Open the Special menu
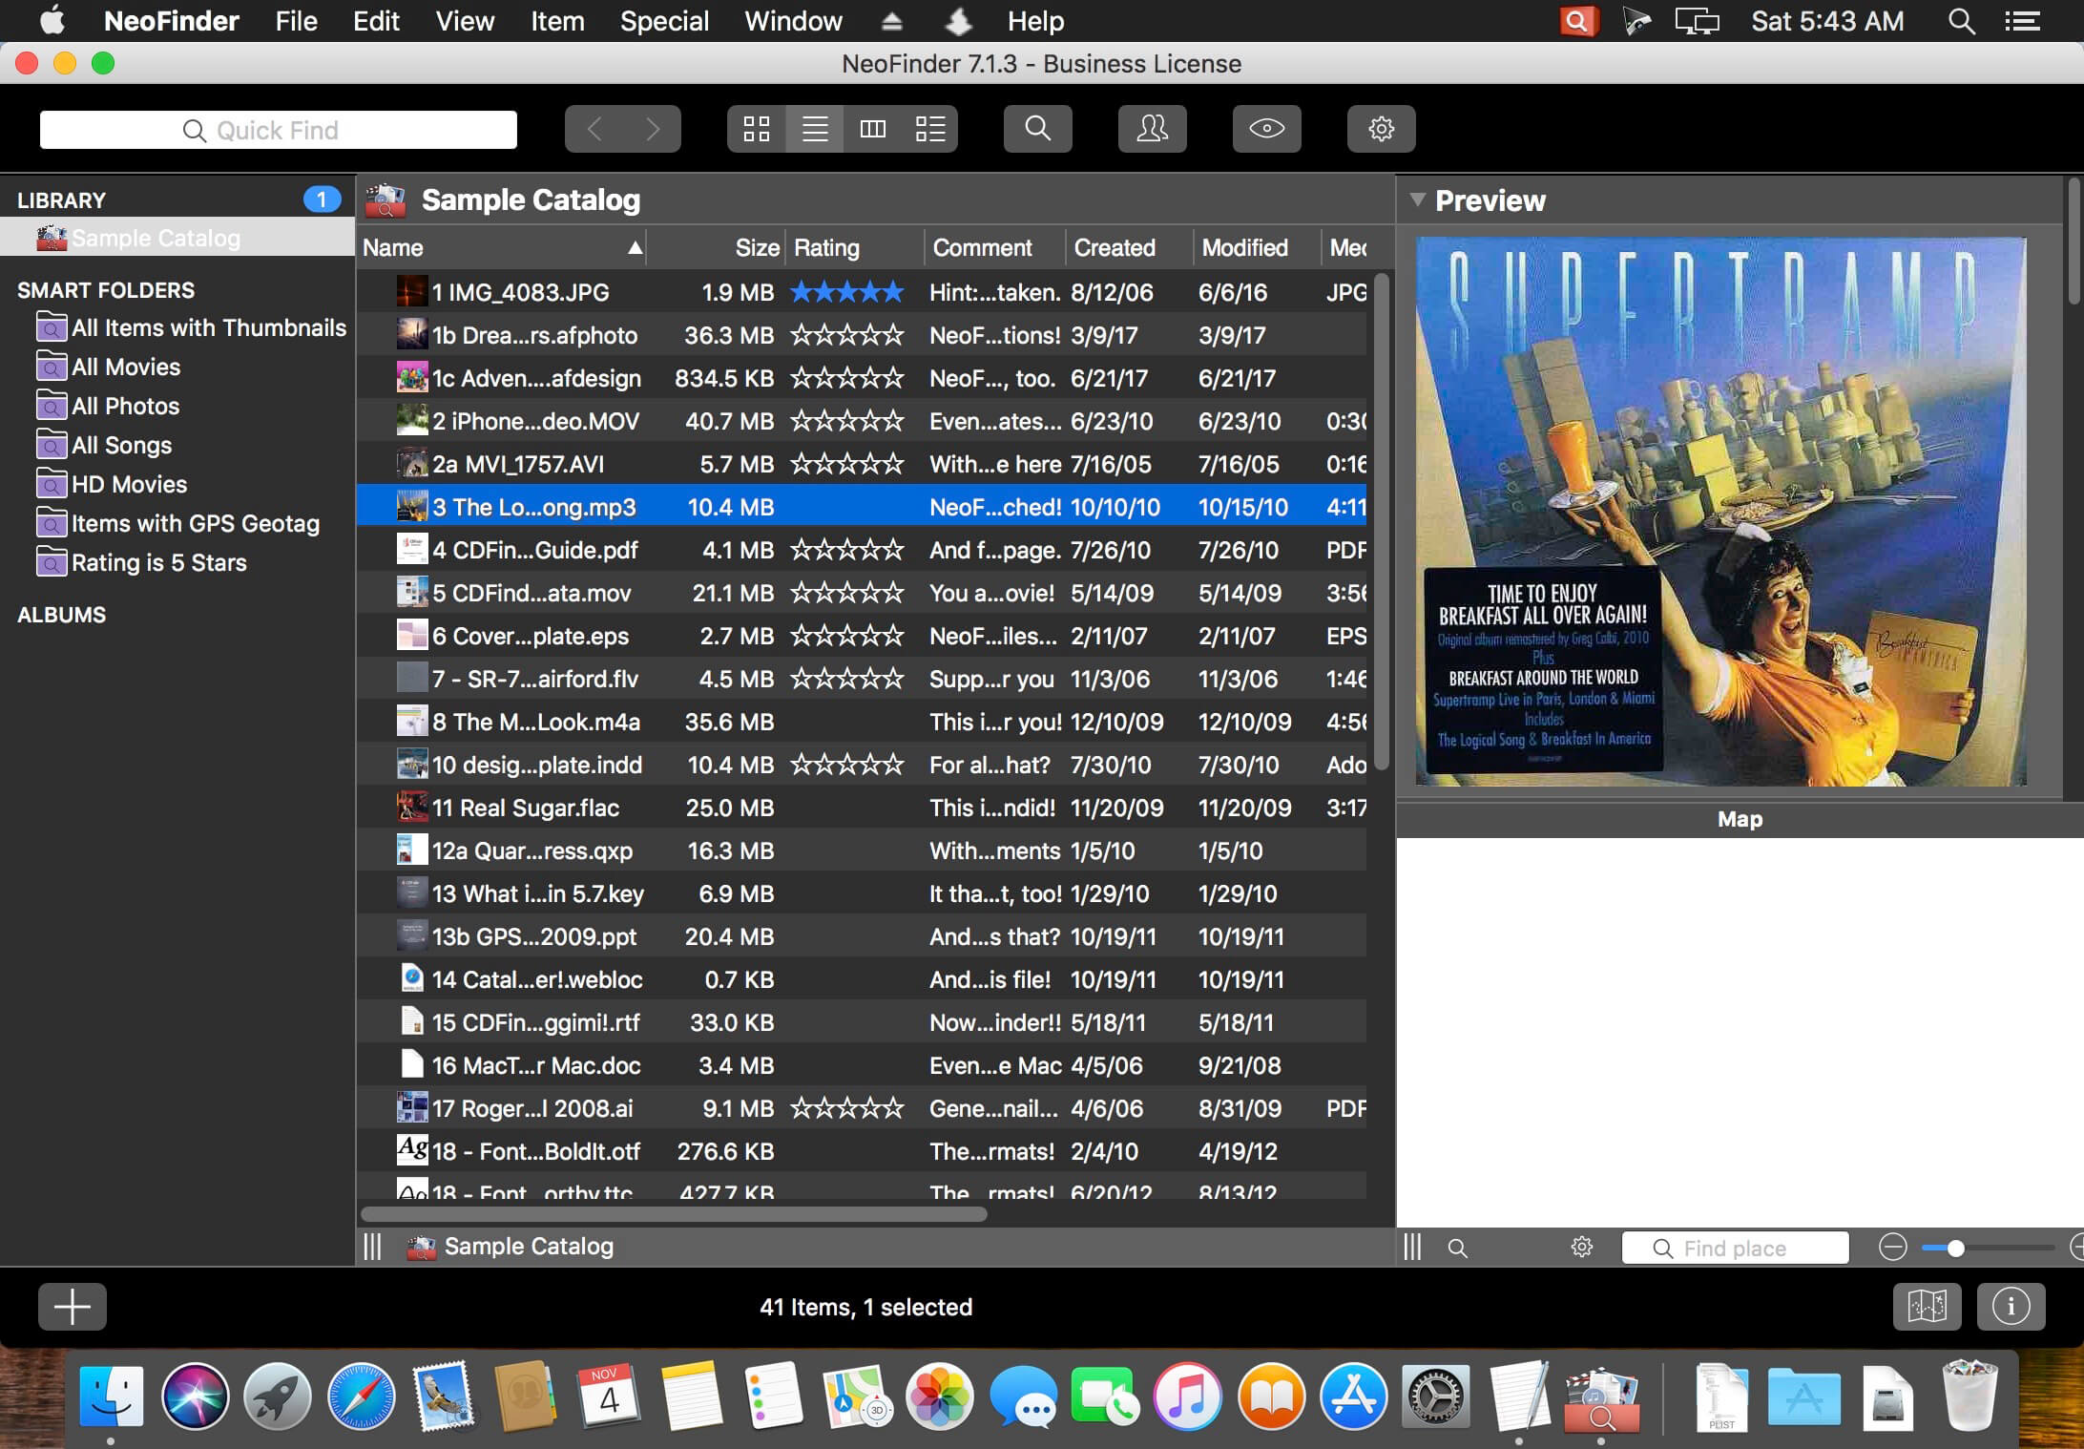2084x1449 pixels. [664, 21]
